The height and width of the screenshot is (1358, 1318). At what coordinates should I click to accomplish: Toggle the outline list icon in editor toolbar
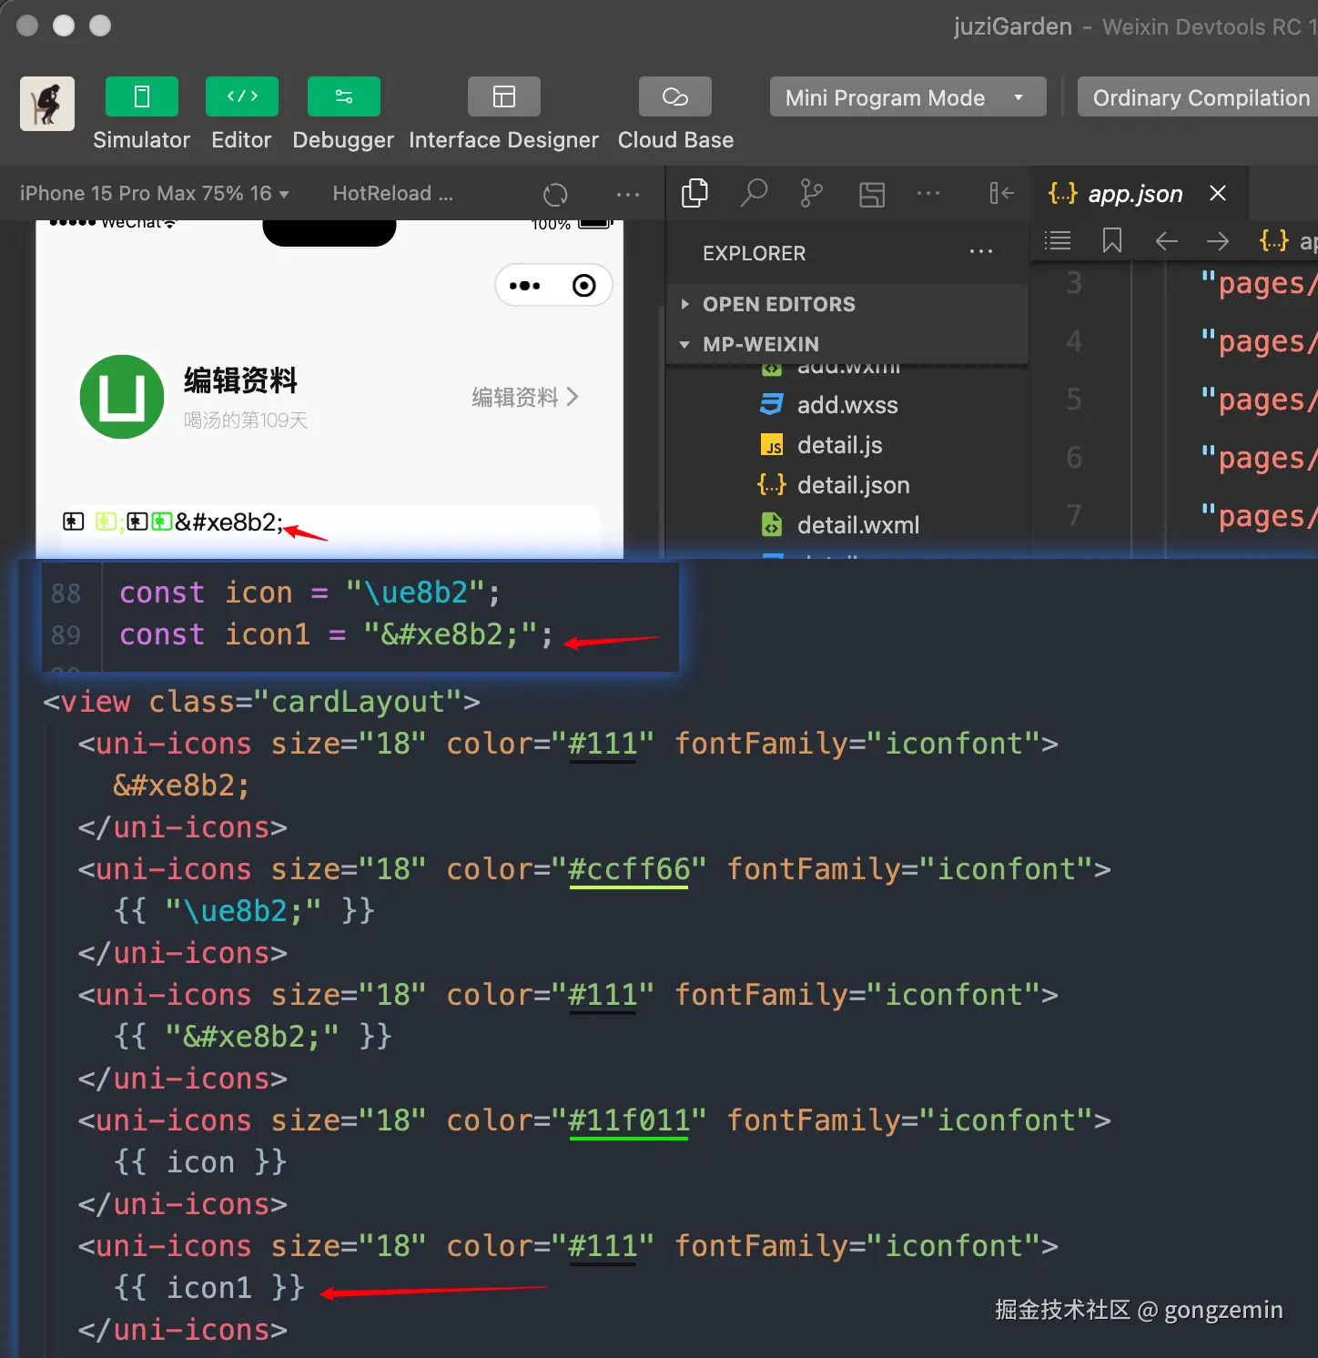[x=1058, y=240]
